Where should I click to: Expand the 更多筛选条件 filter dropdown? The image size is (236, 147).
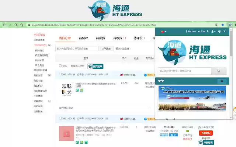[x=123, y=49]
